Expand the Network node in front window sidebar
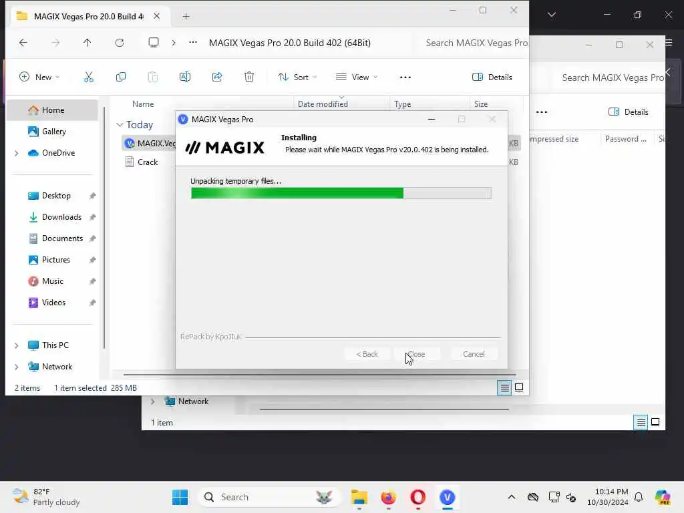Viewport: 684px width, 513px height. [17, 367]
